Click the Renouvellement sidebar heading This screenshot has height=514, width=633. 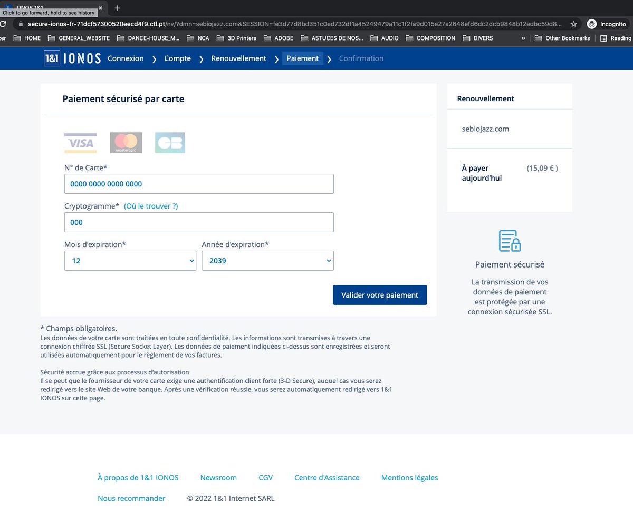pyautogui.click(x=486, y=98)
